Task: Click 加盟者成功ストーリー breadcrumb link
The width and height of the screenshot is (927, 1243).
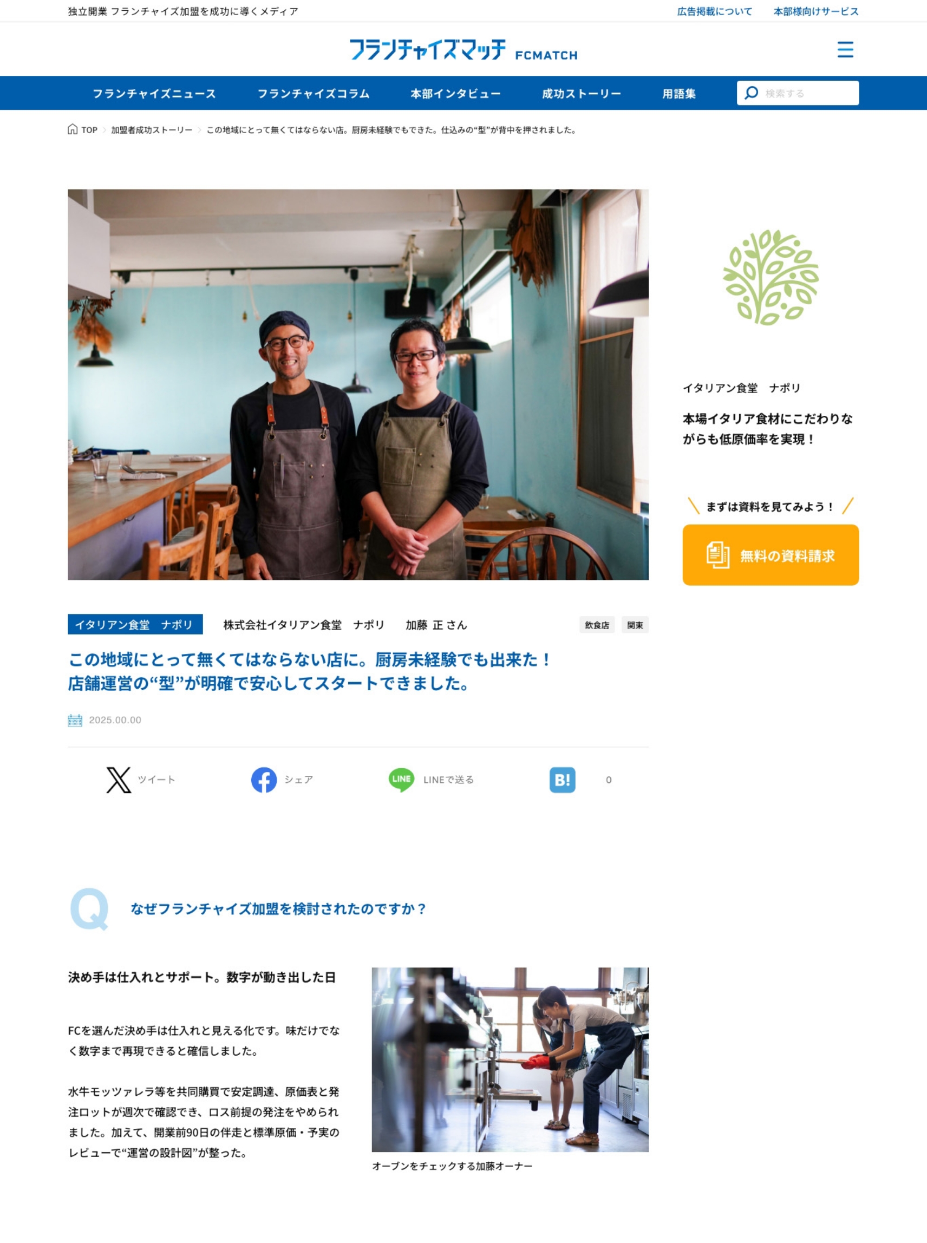Action: pos(152,130)
